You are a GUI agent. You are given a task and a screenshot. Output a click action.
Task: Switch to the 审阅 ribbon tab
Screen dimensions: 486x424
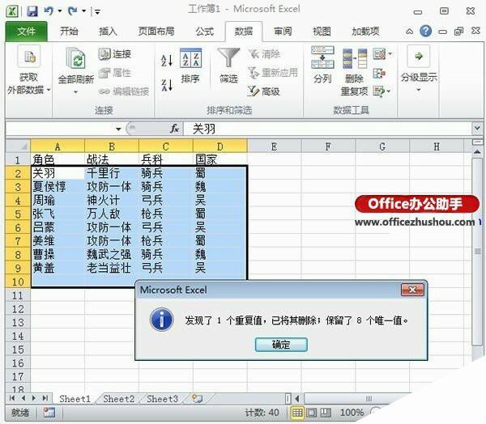pos(283,32)
